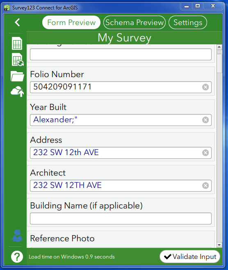Open the XLSForm spreadsheet icon
The image size is (228, 270).
(x=17, y=43)
